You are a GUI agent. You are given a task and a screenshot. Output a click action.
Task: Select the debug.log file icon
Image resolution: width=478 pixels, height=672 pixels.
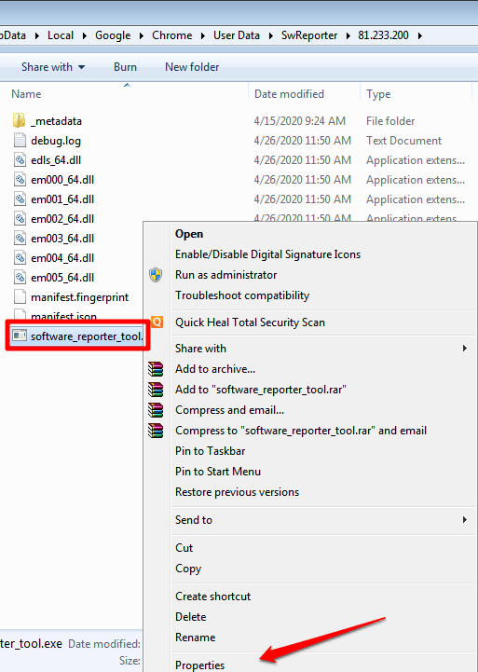tap(20, 141)
